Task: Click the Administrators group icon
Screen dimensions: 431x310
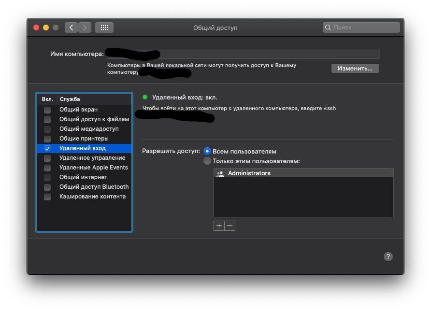Action: point(220,173)
